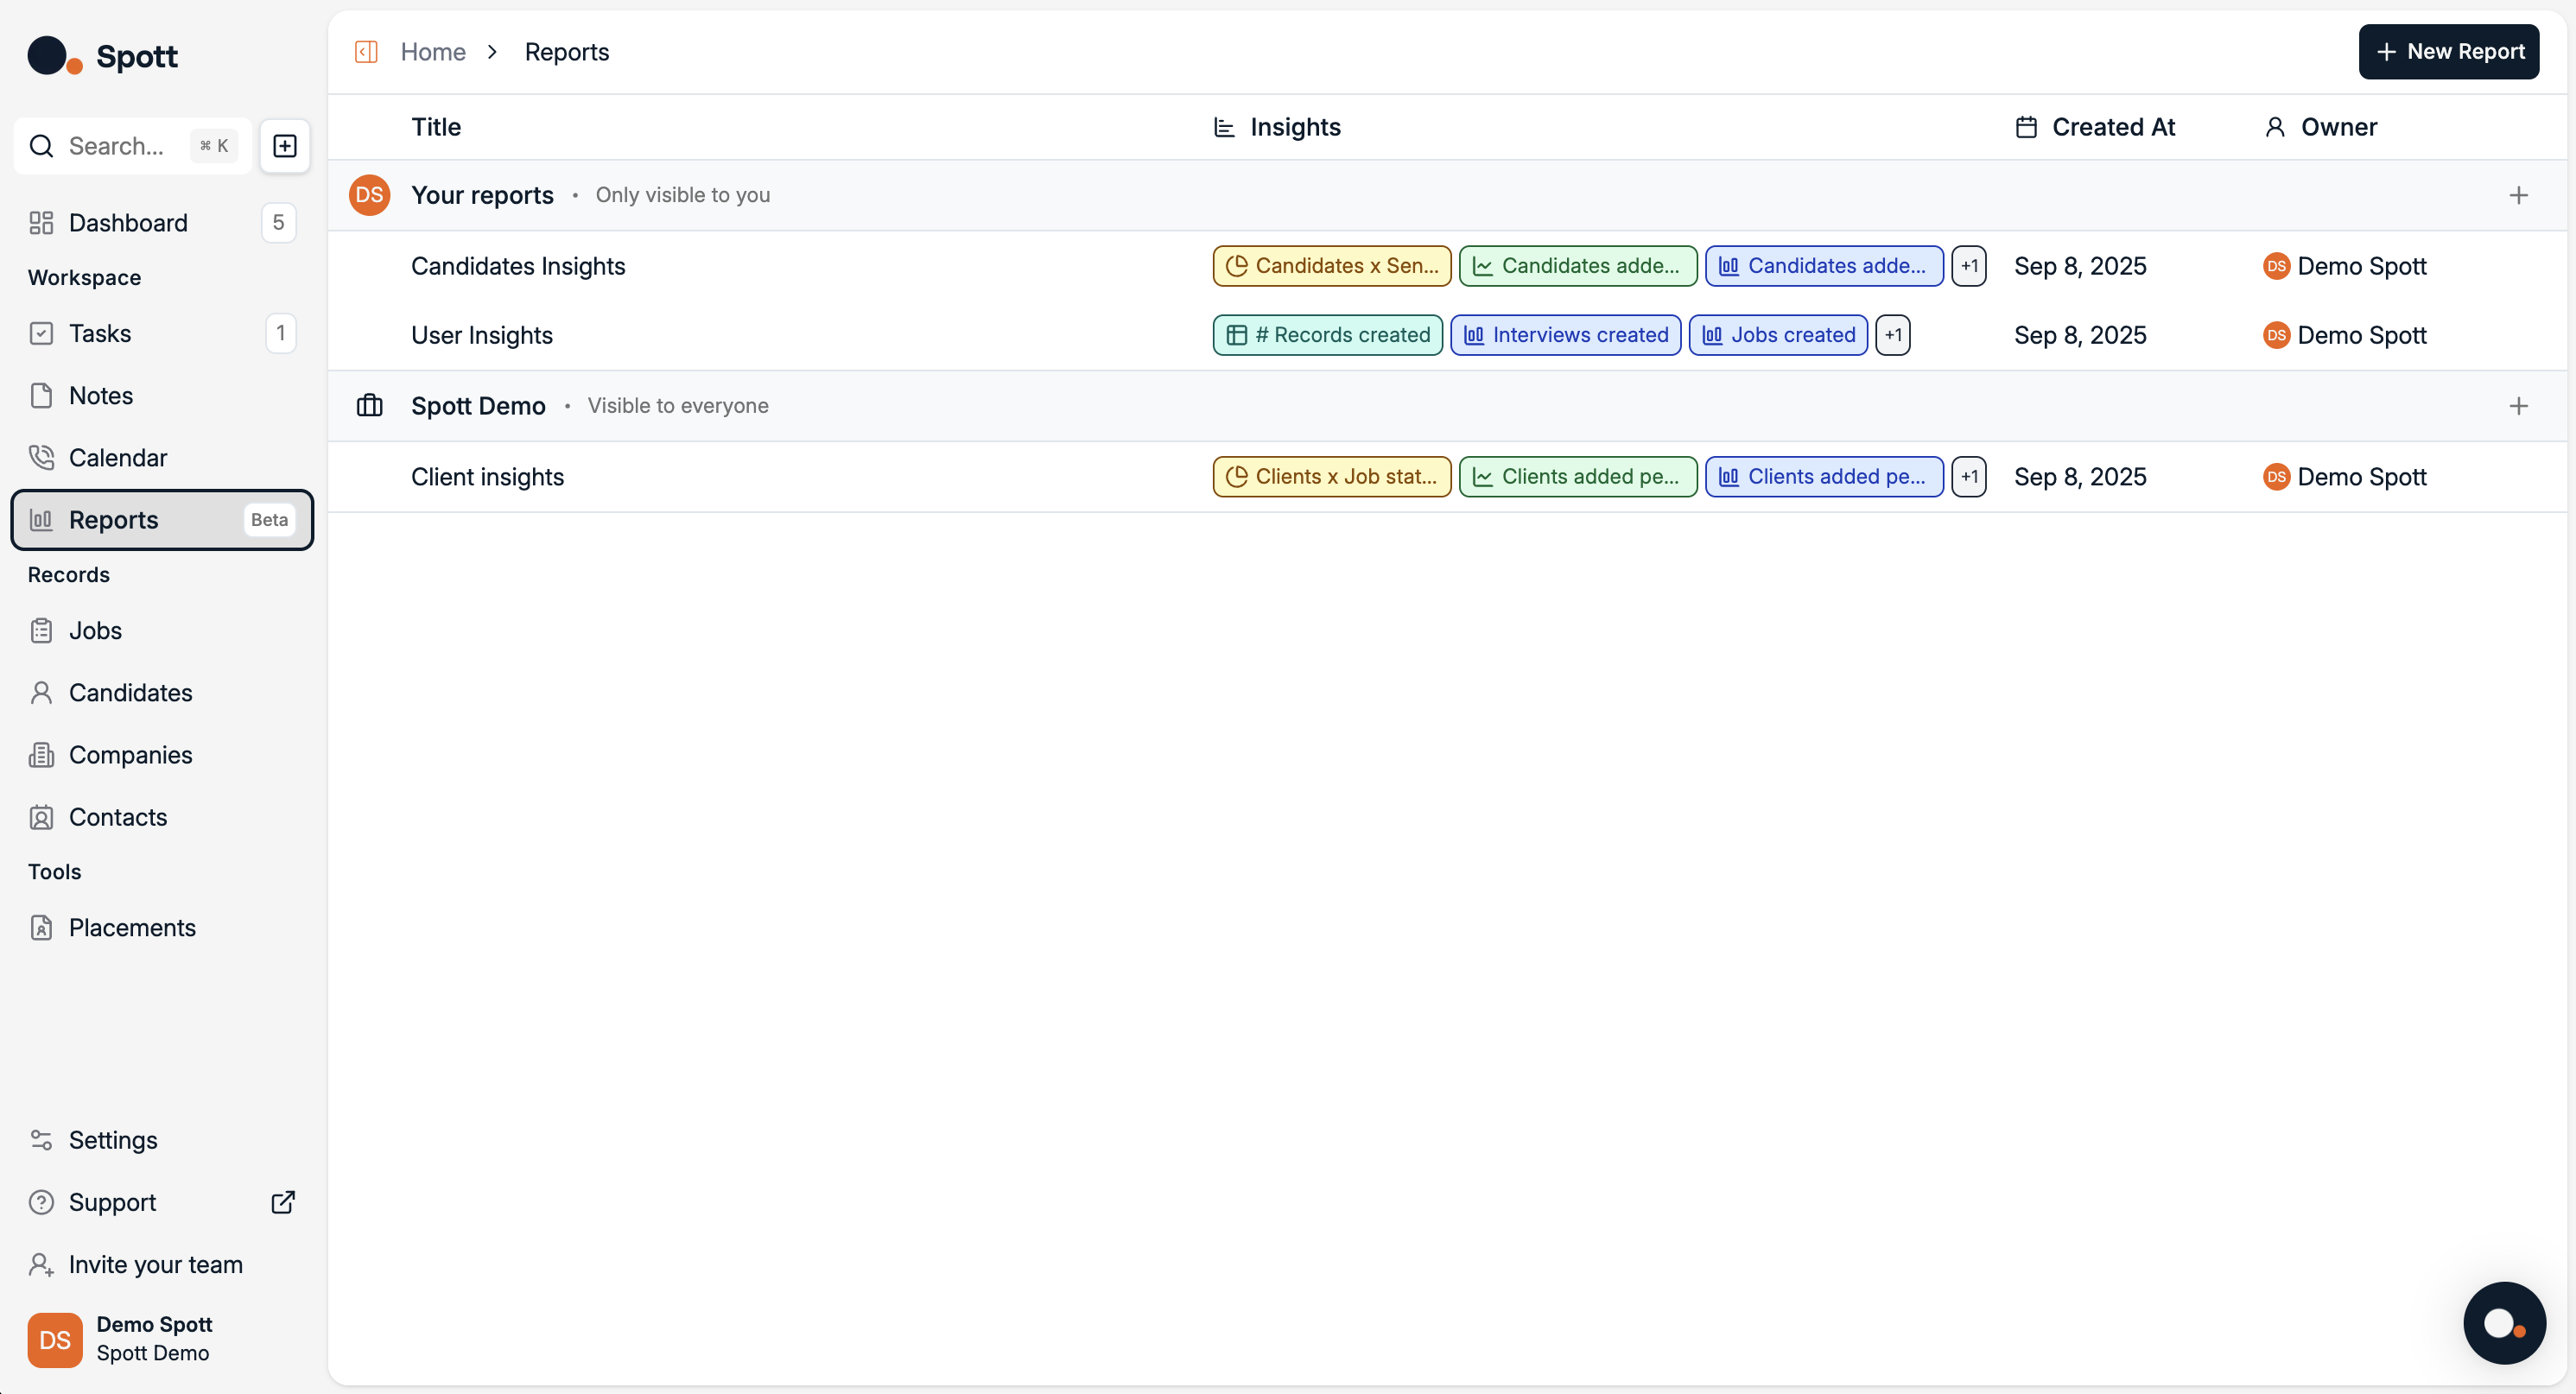Open the Placements tool
This screenshot has width=2576, height=1394.
(132, 928)
